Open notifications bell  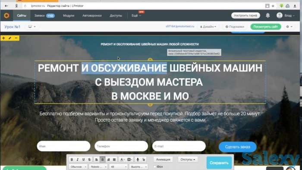pyautogui.click(x=268, y=16)
